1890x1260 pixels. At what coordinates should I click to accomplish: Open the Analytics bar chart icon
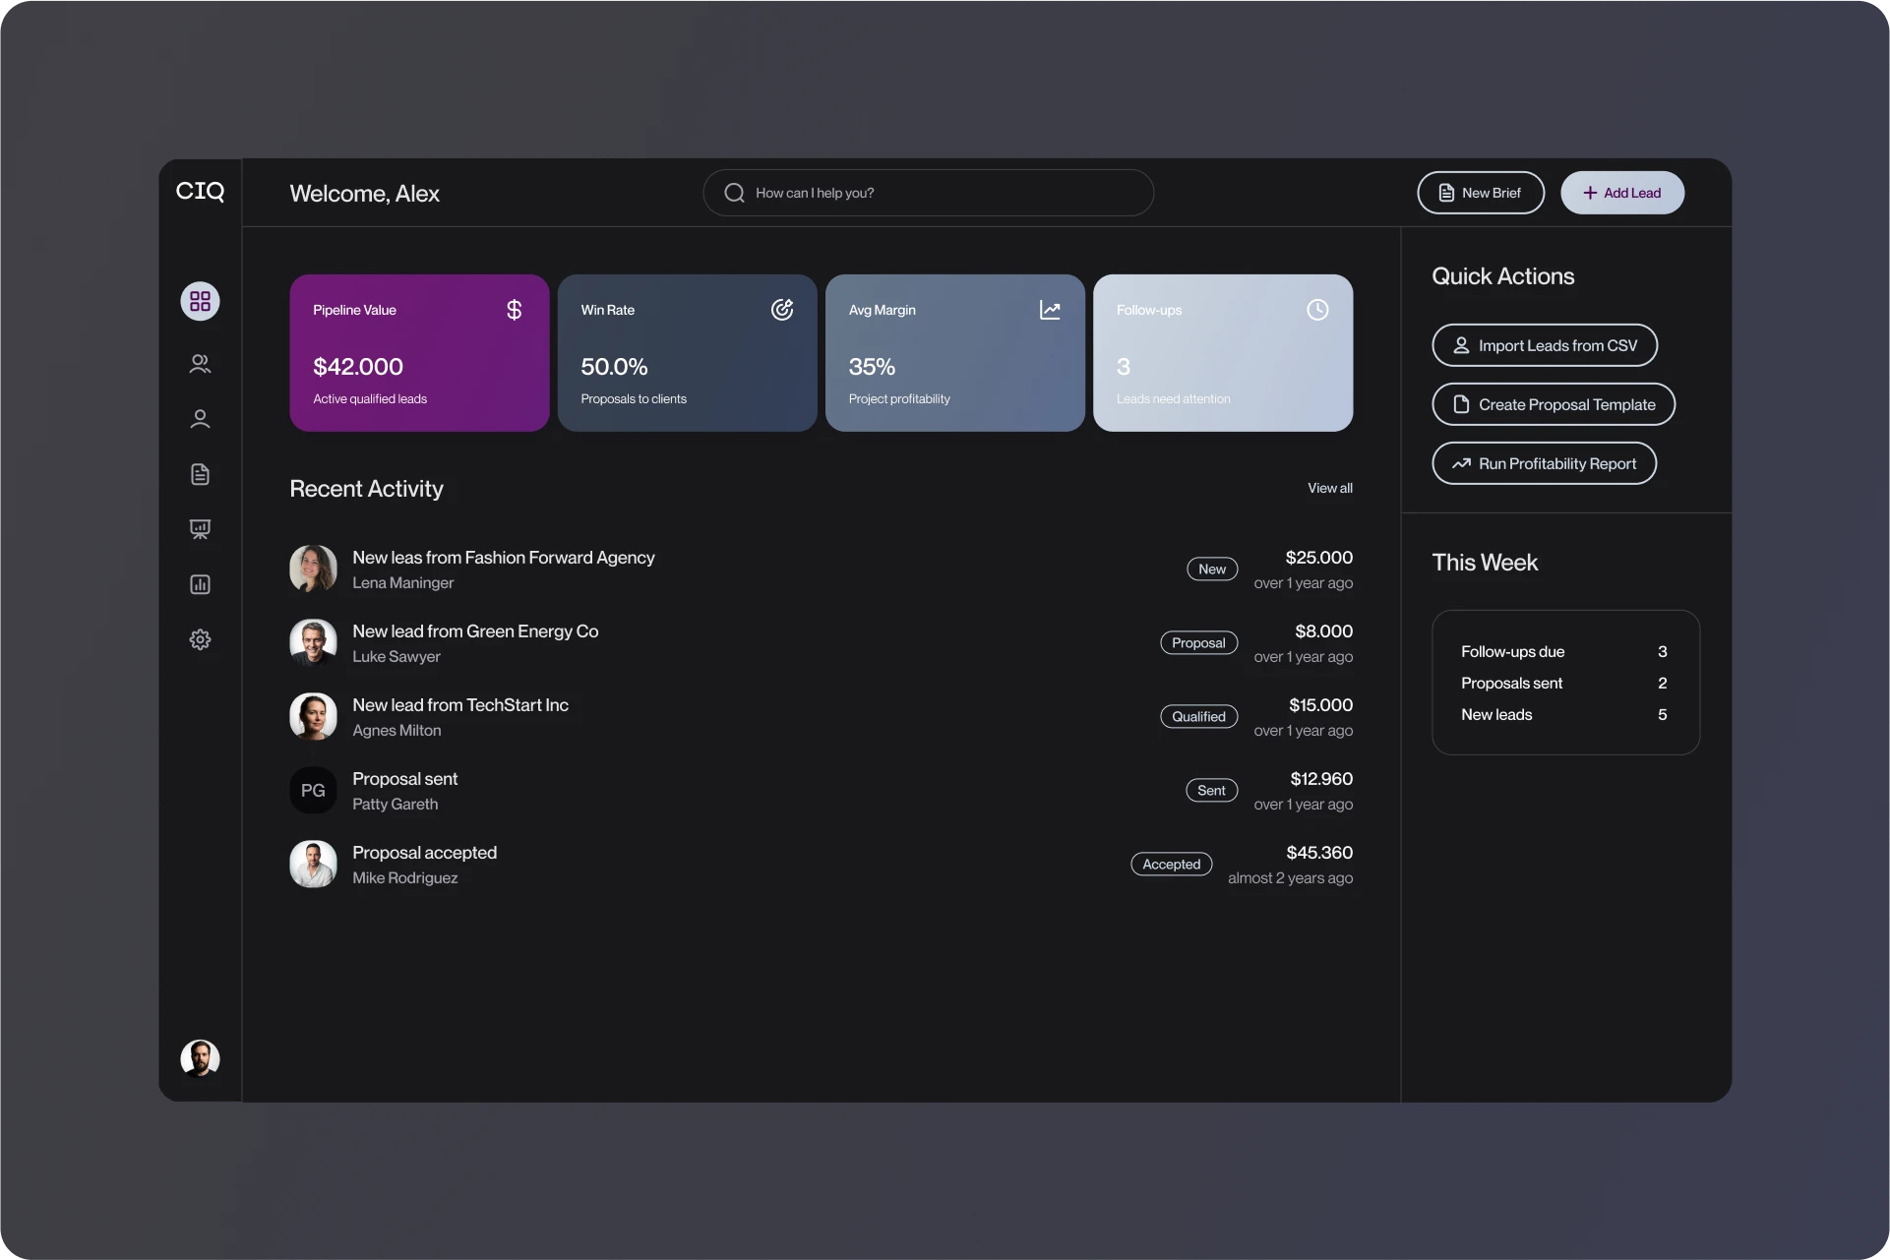tap(200, 584)
